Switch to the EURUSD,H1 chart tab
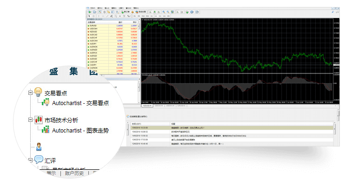This screenshot has width=358, height=186. pos(181,106)
